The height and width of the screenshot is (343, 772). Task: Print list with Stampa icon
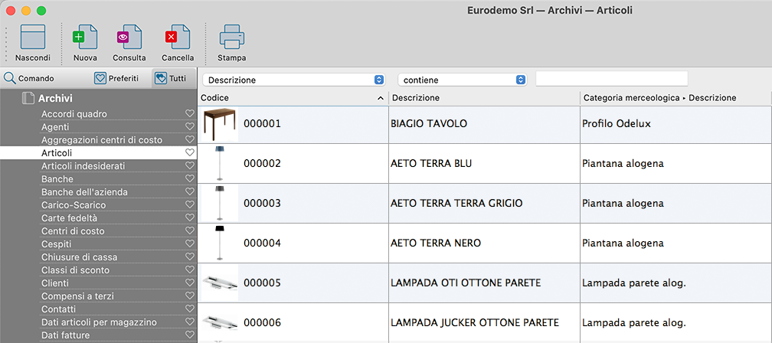pyautogui.click(x=231, y=38)
